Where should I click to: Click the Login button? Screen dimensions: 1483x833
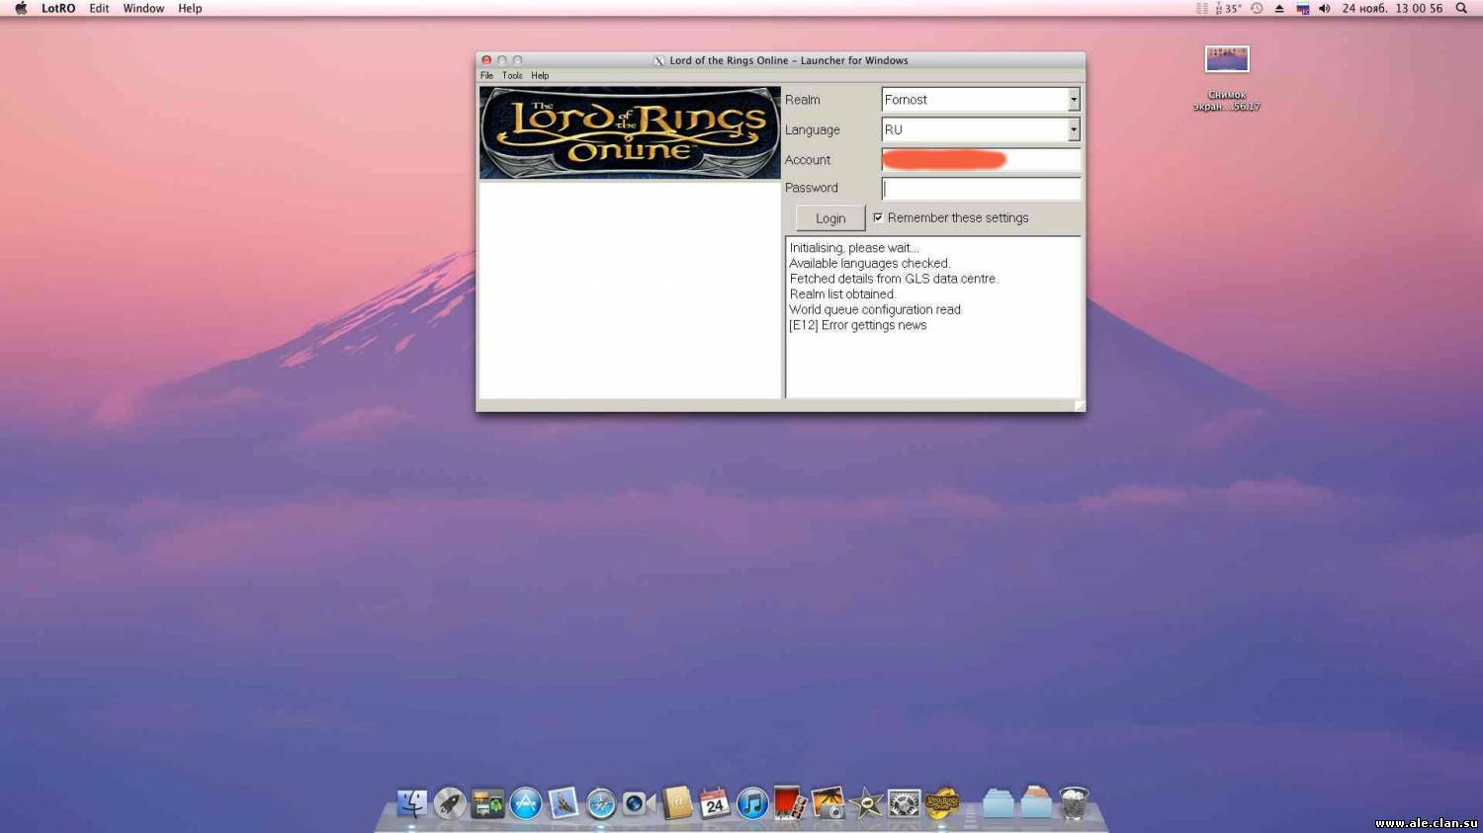click(x=830, y=218)
